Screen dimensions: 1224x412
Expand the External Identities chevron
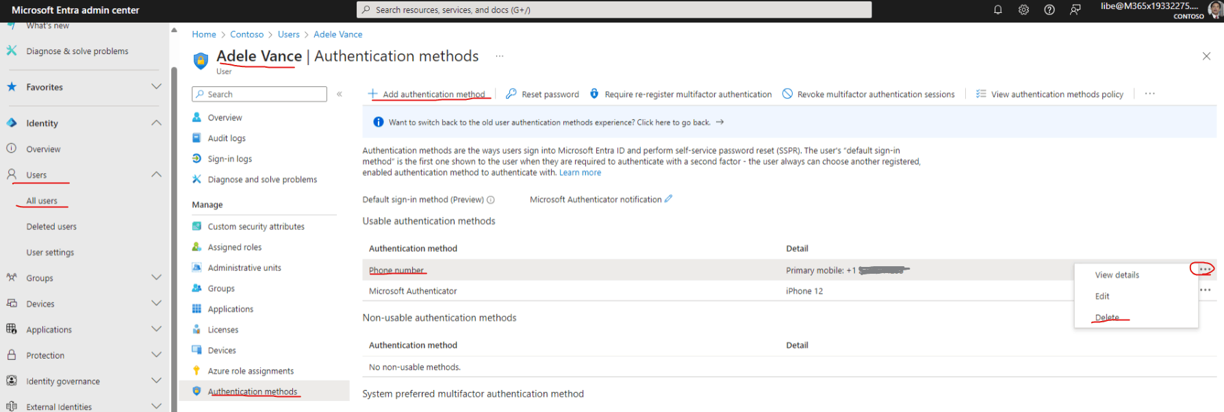coord(156,406)
